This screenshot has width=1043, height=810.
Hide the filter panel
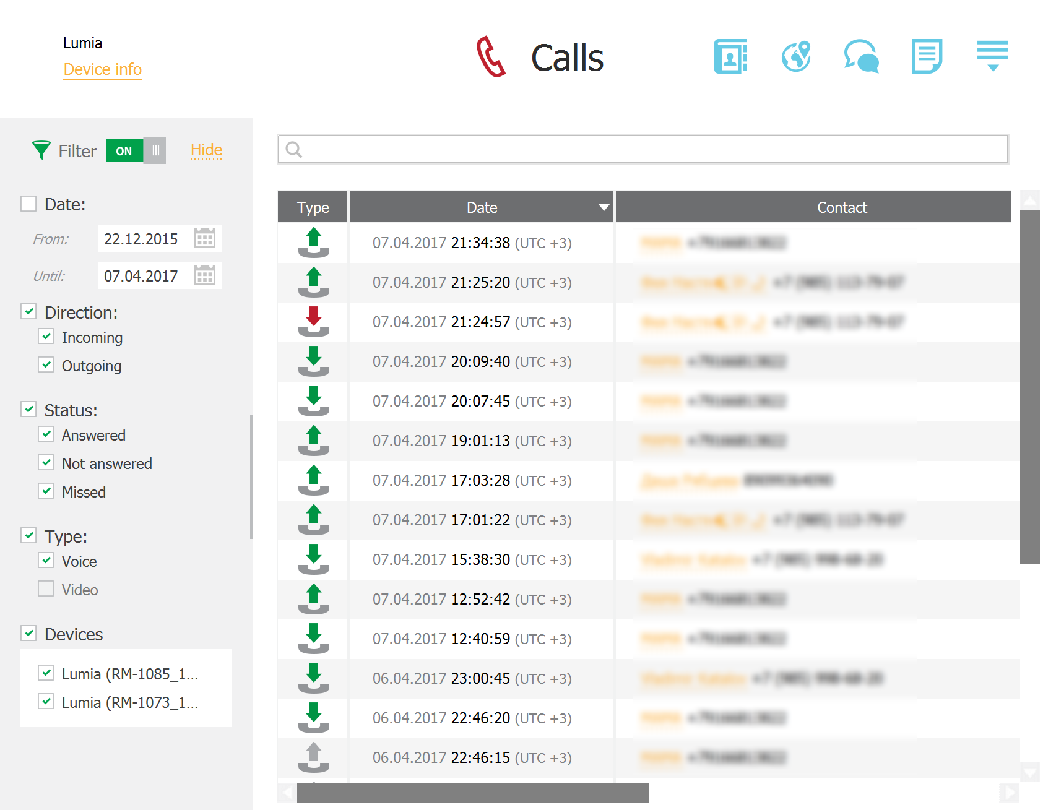[x=206, y=150]
